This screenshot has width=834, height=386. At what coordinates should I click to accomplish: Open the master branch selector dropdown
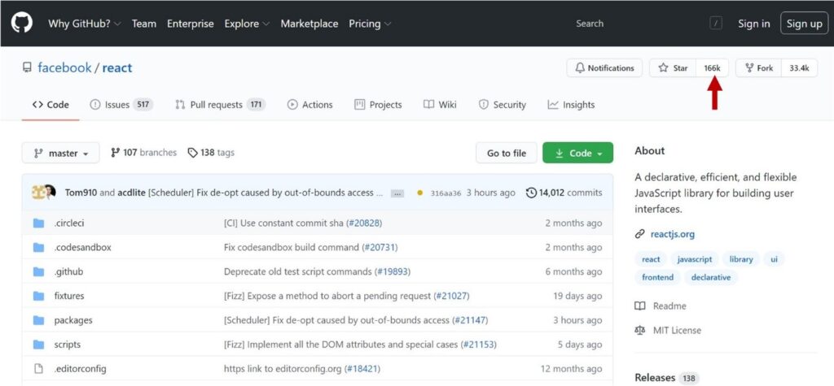tap(60, 153)
